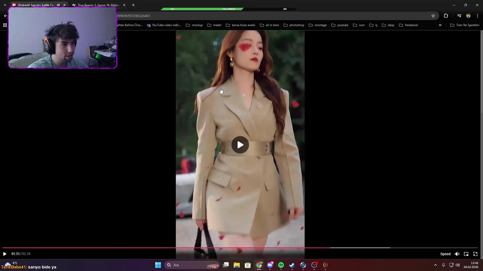Viewport: 483px width, 271px height.
Task: Open File Explorer from the taskbar
Action: (237, 265)
